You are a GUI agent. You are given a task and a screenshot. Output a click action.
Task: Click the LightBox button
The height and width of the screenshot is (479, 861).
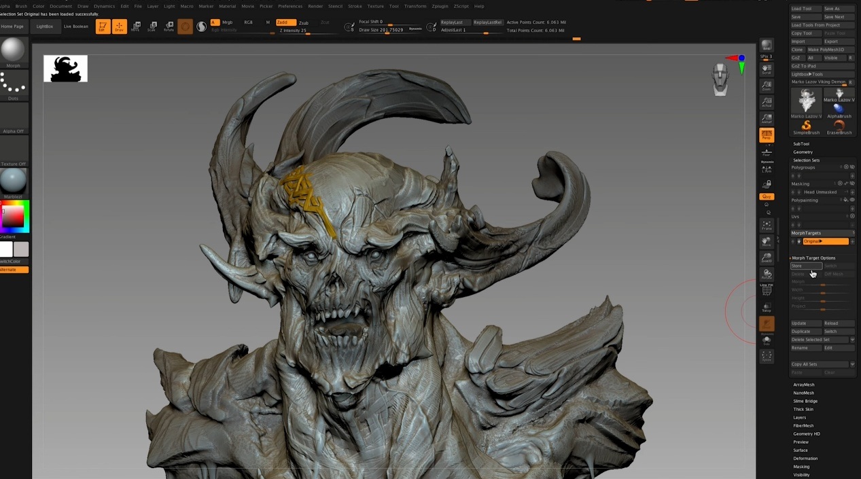pos(45,26)
